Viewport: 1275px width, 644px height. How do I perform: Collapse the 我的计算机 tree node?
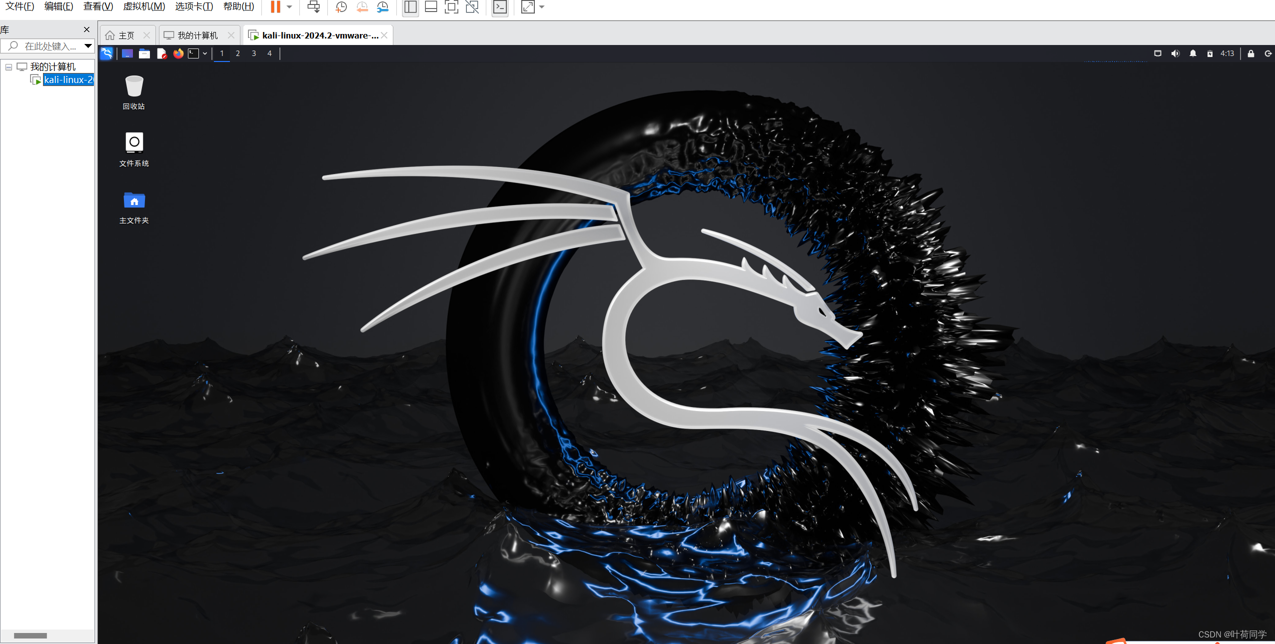(8, 67)
